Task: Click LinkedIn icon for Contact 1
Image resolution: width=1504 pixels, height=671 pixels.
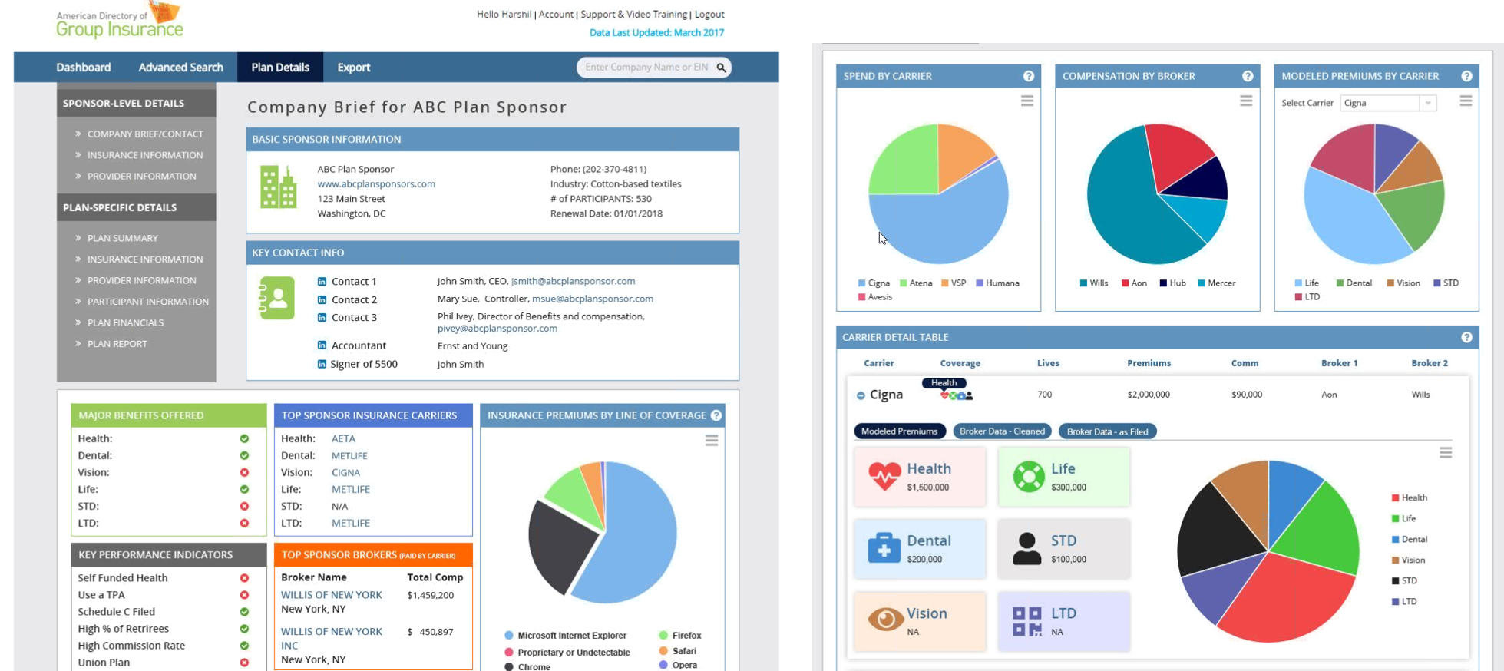Action: (x=322, y=282)
